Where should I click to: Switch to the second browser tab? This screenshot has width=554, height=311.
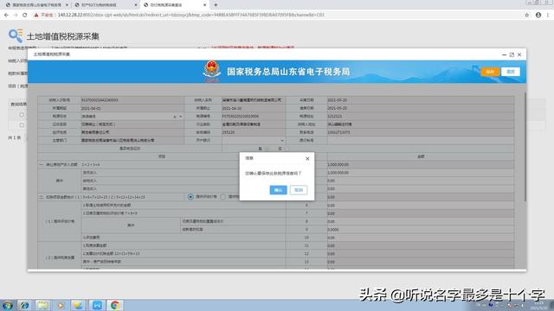coord(105,5)
